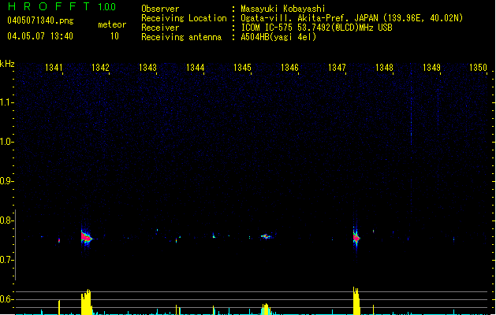Screen dimensions: 496x315
Task: Click the 1349 time marker
Action: (x=431, y=68)
